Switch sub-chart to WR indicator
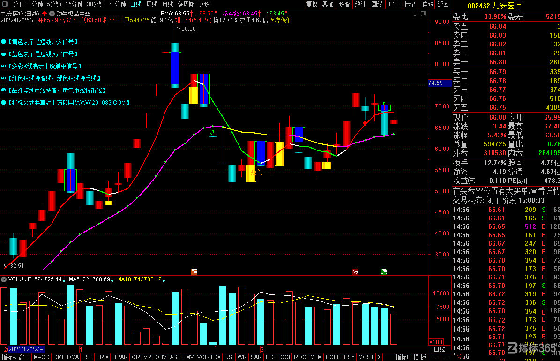Image resolution: width=560 pixels, height=361 pixels. [242, 357]
